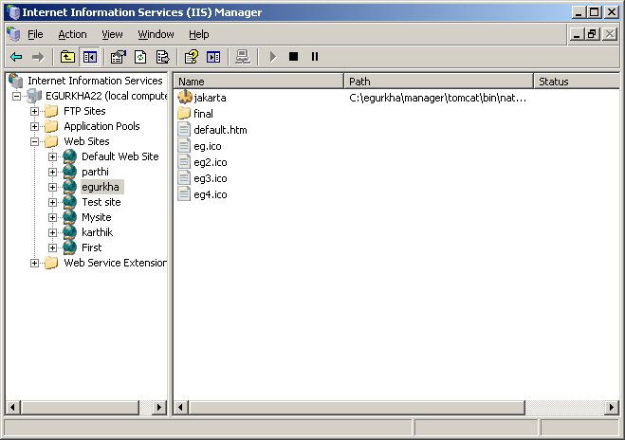Viewport: 625px width, 440px height.
Task: Expand the egurkha site node
Action: tap(52, 187)
